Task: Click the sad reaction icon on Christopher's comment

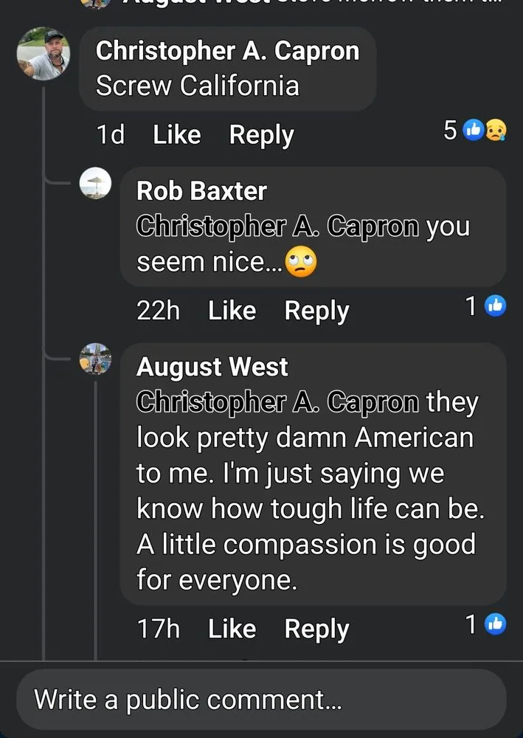Action: click(496, 131)
